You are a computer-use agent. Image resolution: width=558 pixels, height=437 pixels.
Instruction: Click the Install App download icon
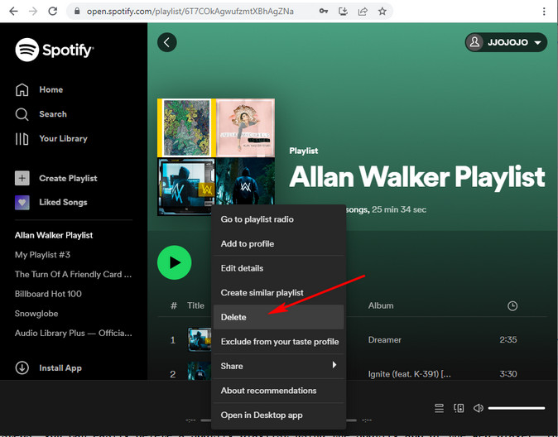pyautogui.click(x=22, y=368)
